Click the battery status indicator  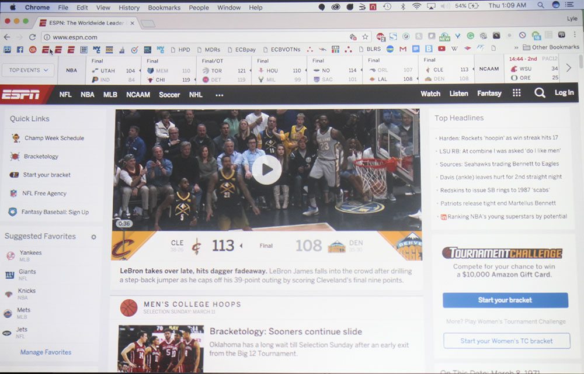467,6
